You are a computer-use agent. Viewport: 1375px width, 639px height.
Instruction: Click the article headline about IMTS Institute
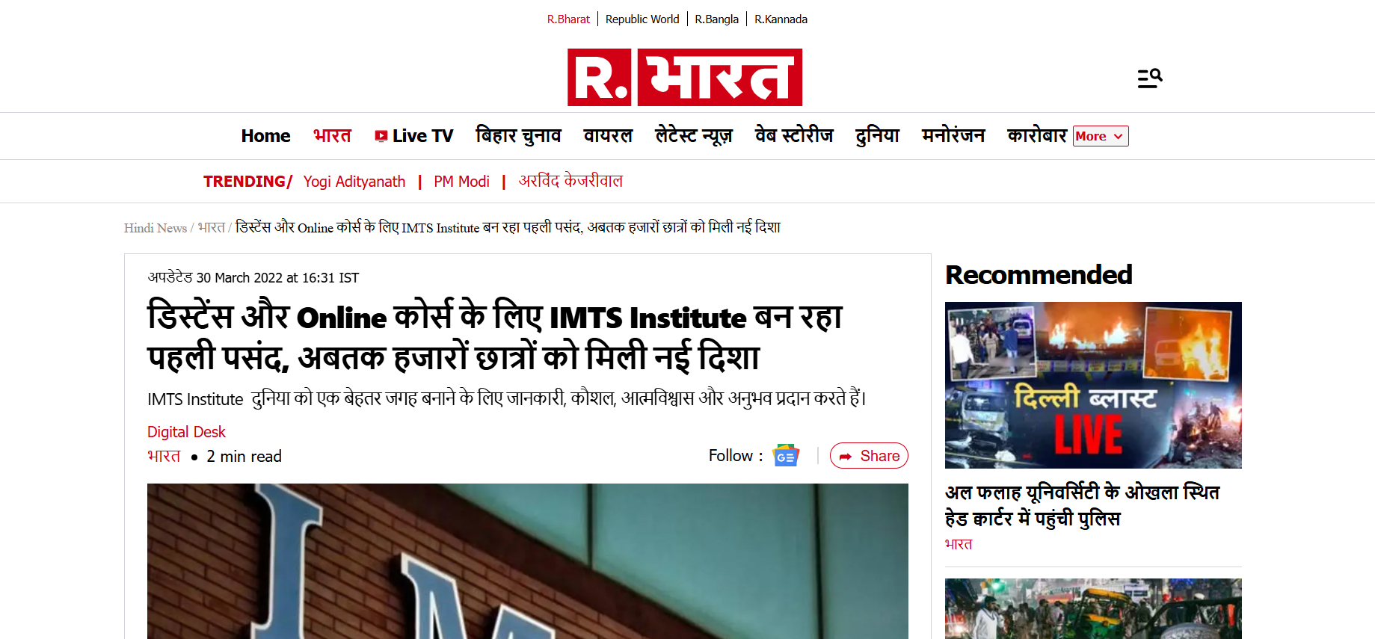coord(495,337)
